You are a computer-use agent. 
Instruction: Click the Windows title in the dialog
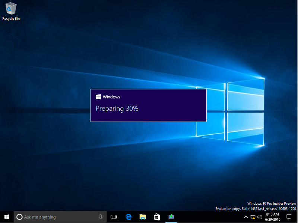pos(111,97)
